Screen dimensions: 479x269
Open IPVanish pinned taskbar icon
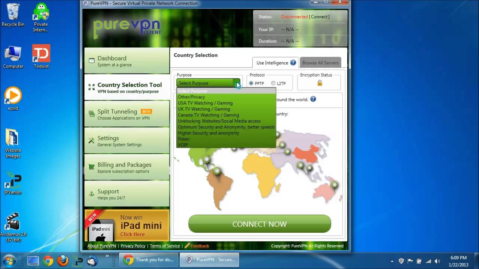[x=77, y=260]
